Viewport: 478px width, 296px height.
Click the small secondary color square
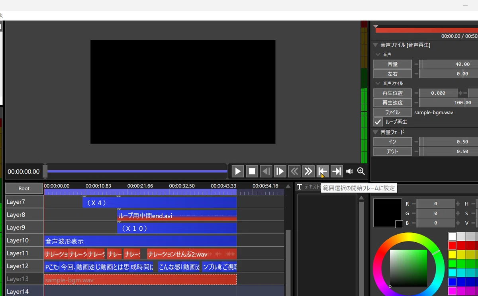[399, 224]
